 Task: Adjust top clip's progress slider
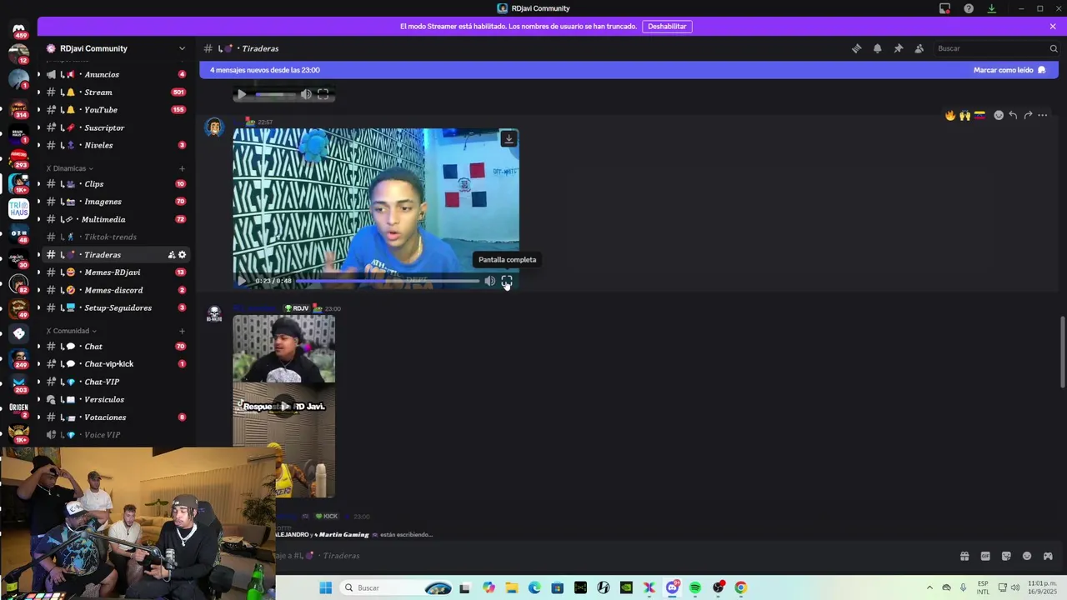[275, 94]
